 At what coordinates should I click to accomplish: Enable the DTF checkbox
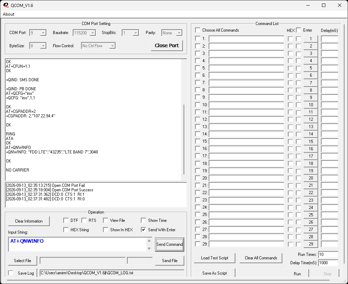(x=66, y=220)
